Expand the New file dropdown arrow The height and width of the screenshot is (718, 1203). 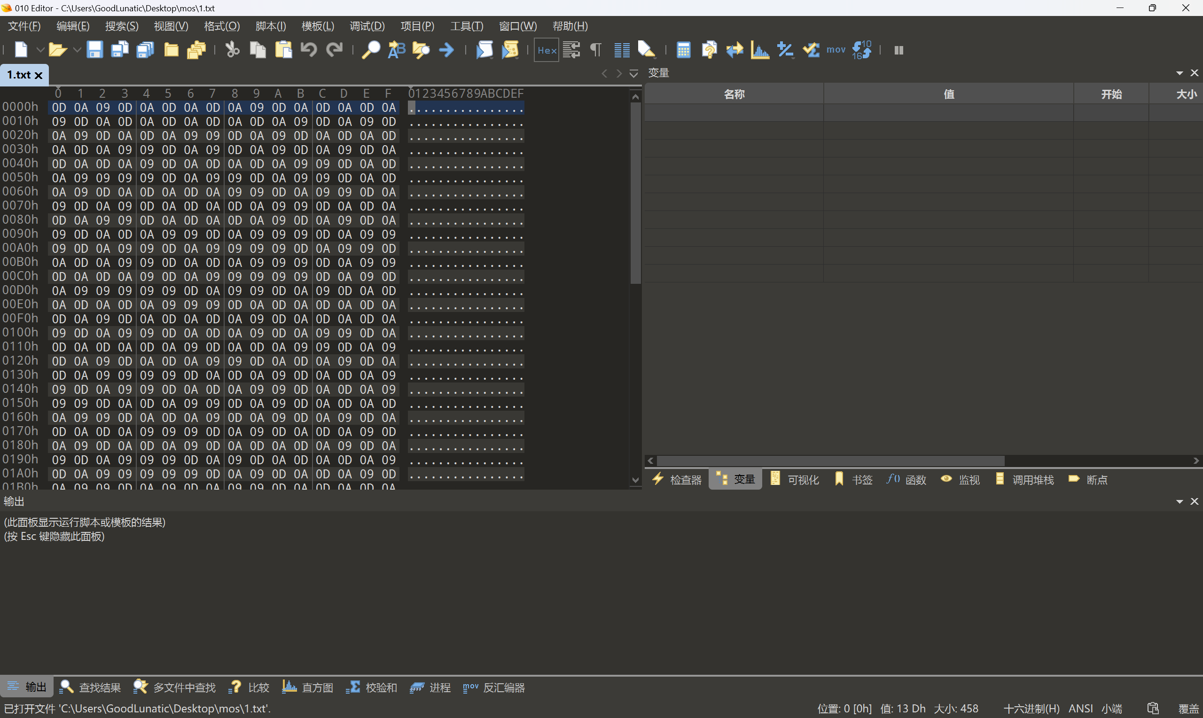40,50
